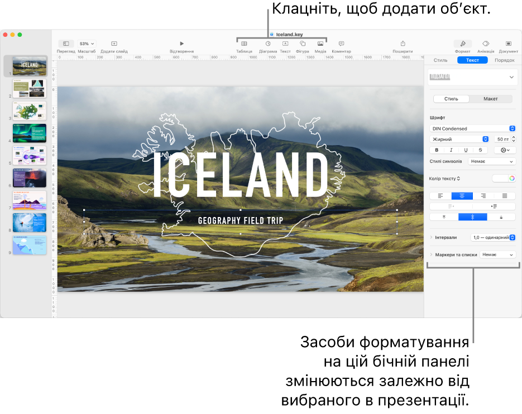
Task: Select slide 4 aurora thumbnail
Action: click(30, 133)
